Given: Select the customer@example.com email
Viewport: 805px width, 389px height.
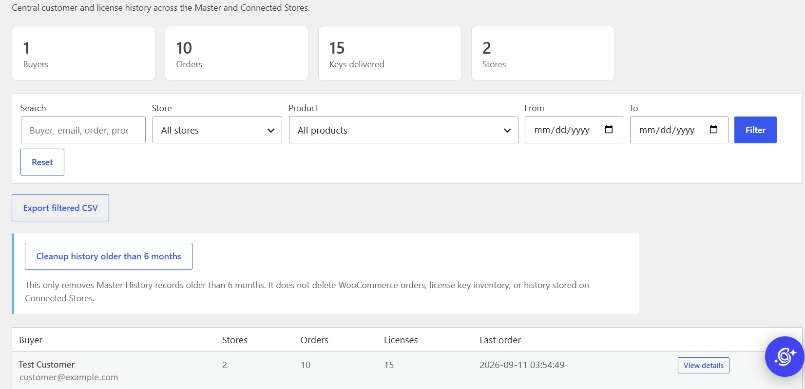Looking at the screenshot, I should point(69,377).
